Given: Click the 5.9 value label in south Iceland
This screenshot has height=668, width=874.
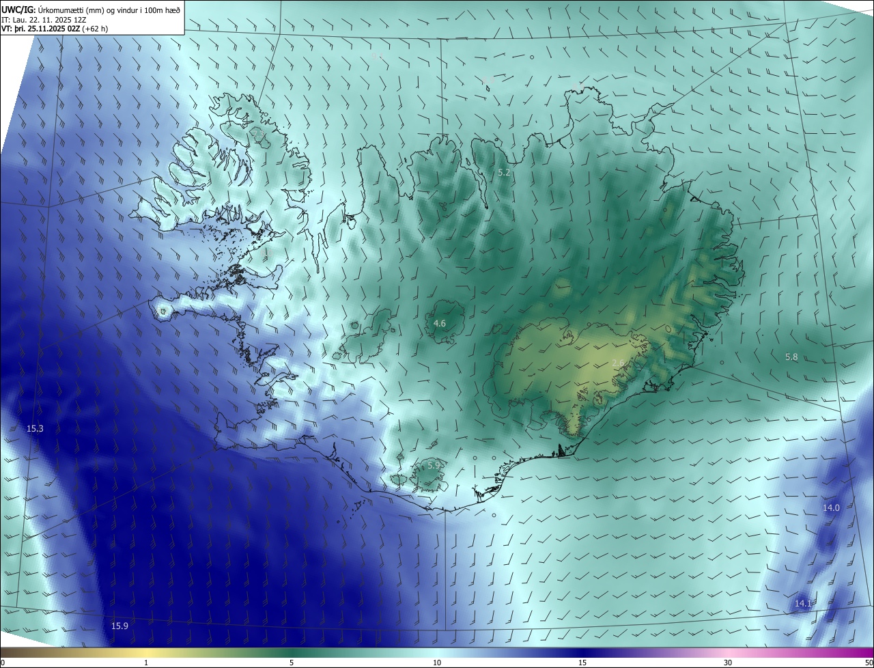Looking at the screenshot, I should (x=434, y=465).
